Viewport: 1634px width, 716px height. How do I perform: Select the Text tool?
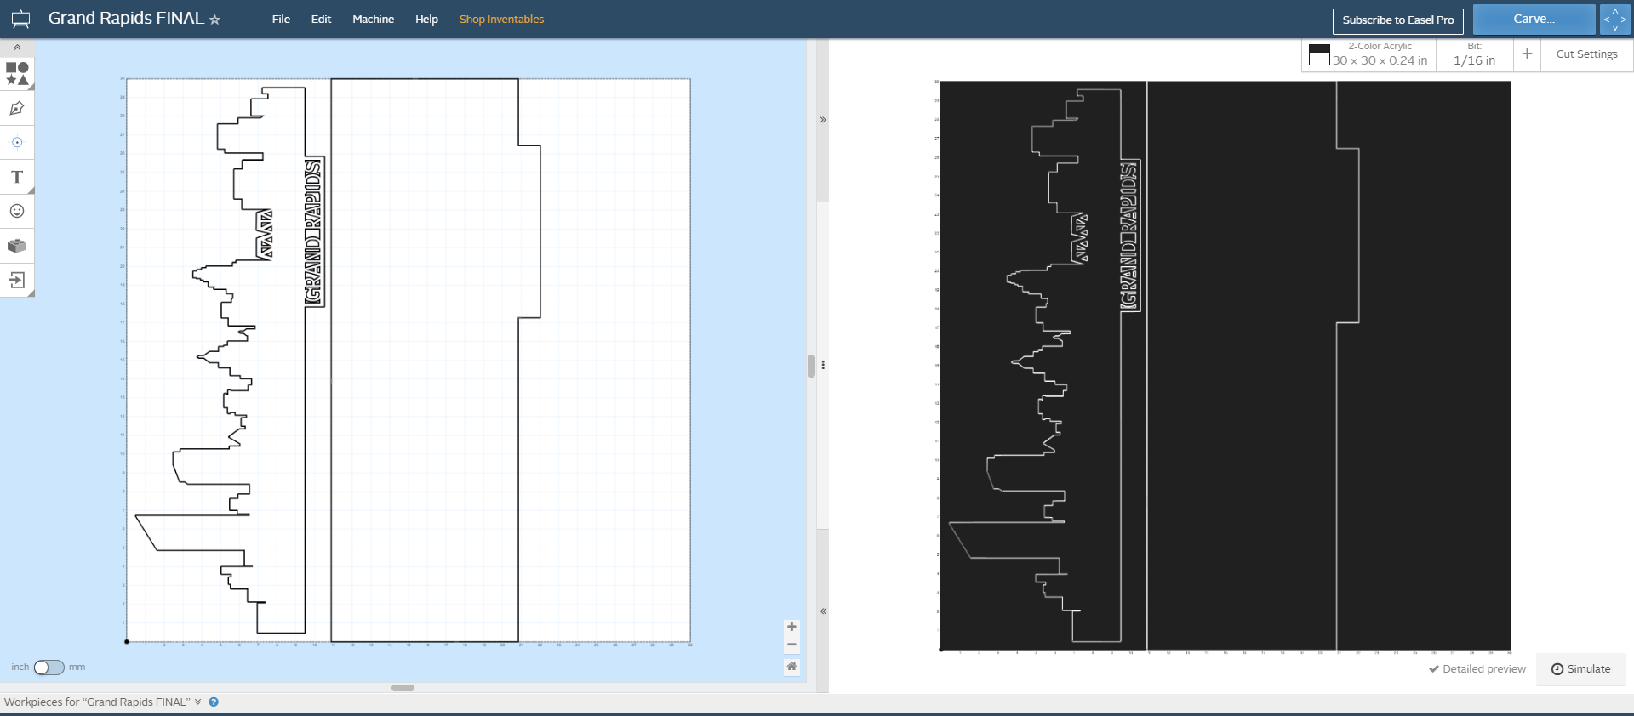(17, 177)
